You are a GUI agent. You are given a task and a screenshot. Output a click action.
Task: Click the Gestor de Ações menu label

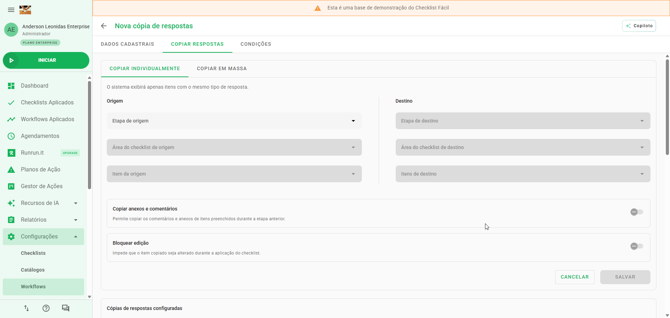(x=42, y=186)
